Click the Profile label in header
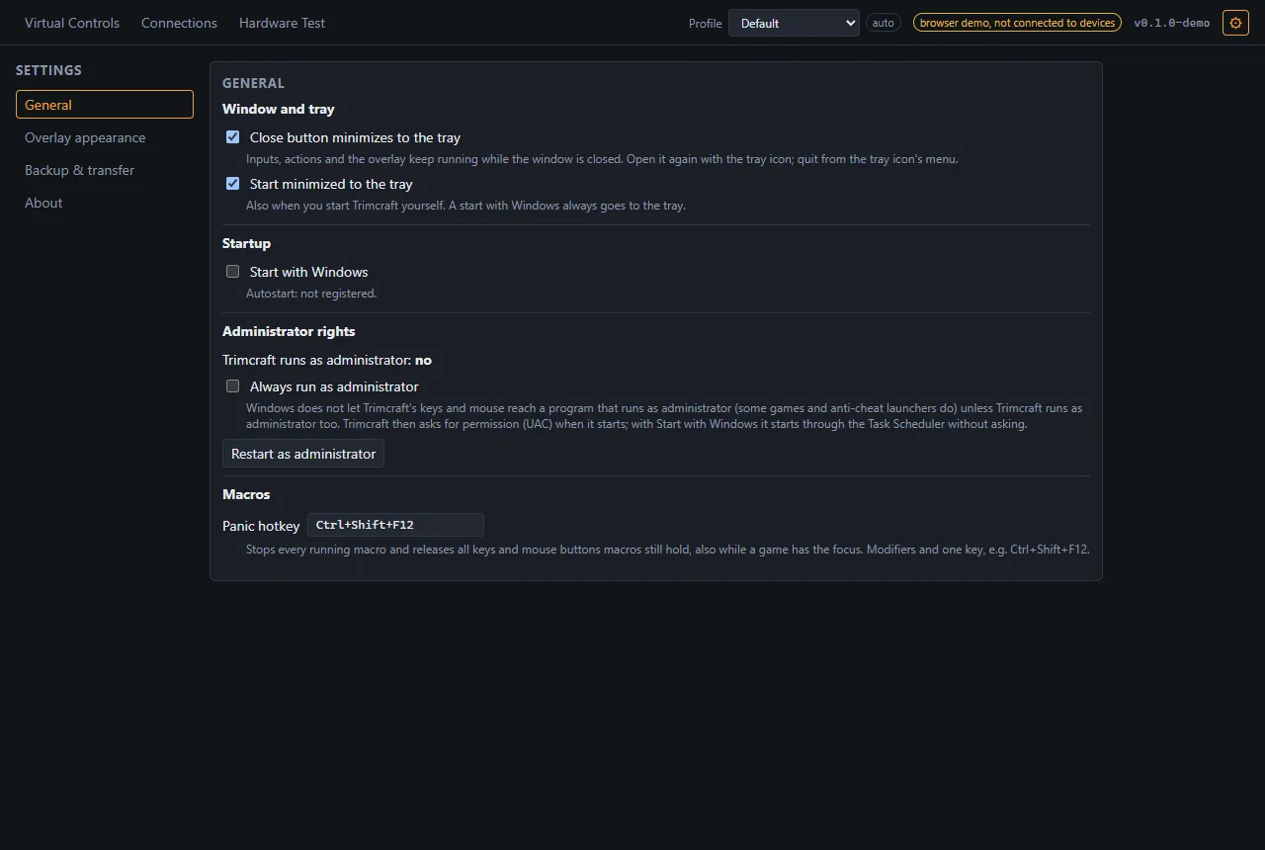Viewport: 1265px width, 850px height. pos(706,23)
